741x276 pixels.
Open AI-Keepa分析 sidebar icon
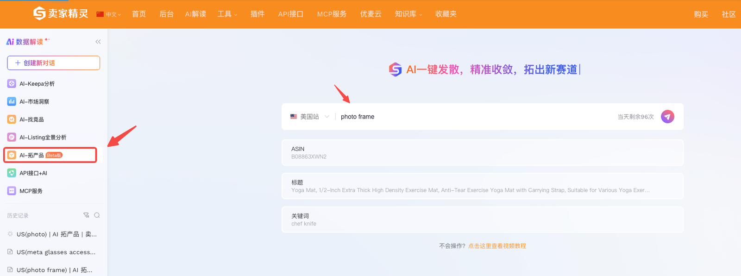click(12, 83)
